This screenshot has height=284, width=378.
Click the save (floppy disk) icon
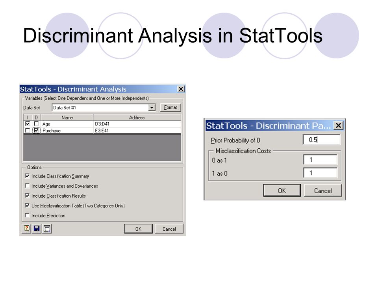(37, 228)
